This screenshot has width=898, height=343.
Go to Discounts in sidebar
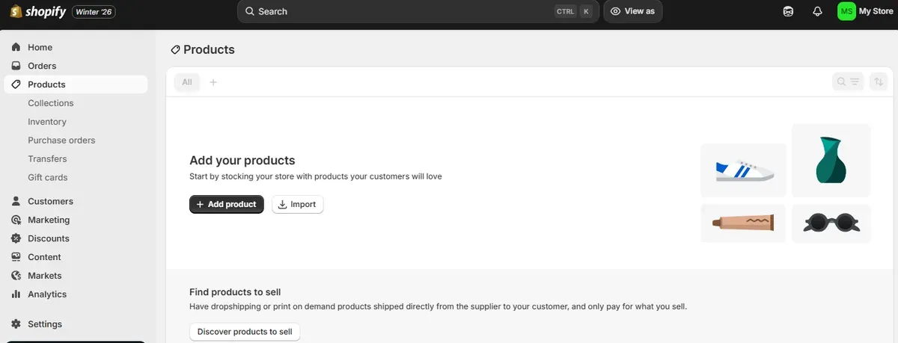(x=76, y=238)
